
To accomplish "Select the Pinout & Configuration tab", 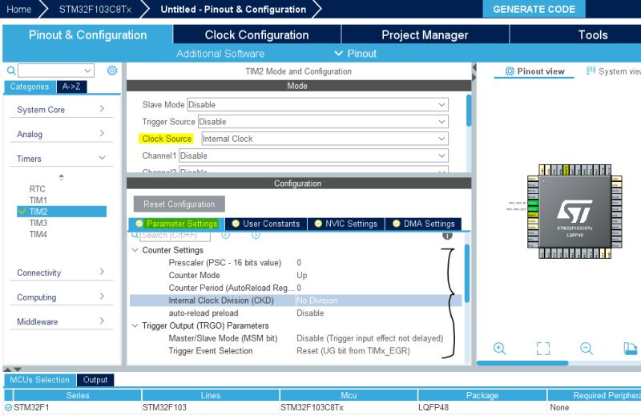I will click(x=87, y=34).
